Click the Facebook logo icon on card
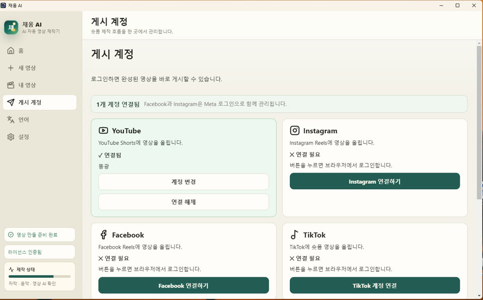The image size is (483, 300). tap(104, 235)
